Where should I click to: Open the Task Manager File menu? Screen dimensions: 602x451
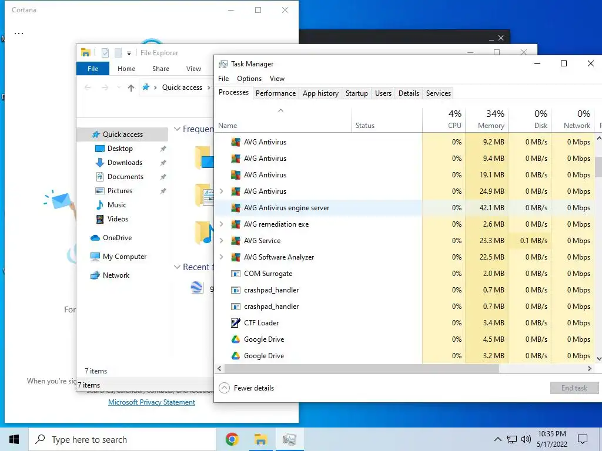[x=223, y=79]
